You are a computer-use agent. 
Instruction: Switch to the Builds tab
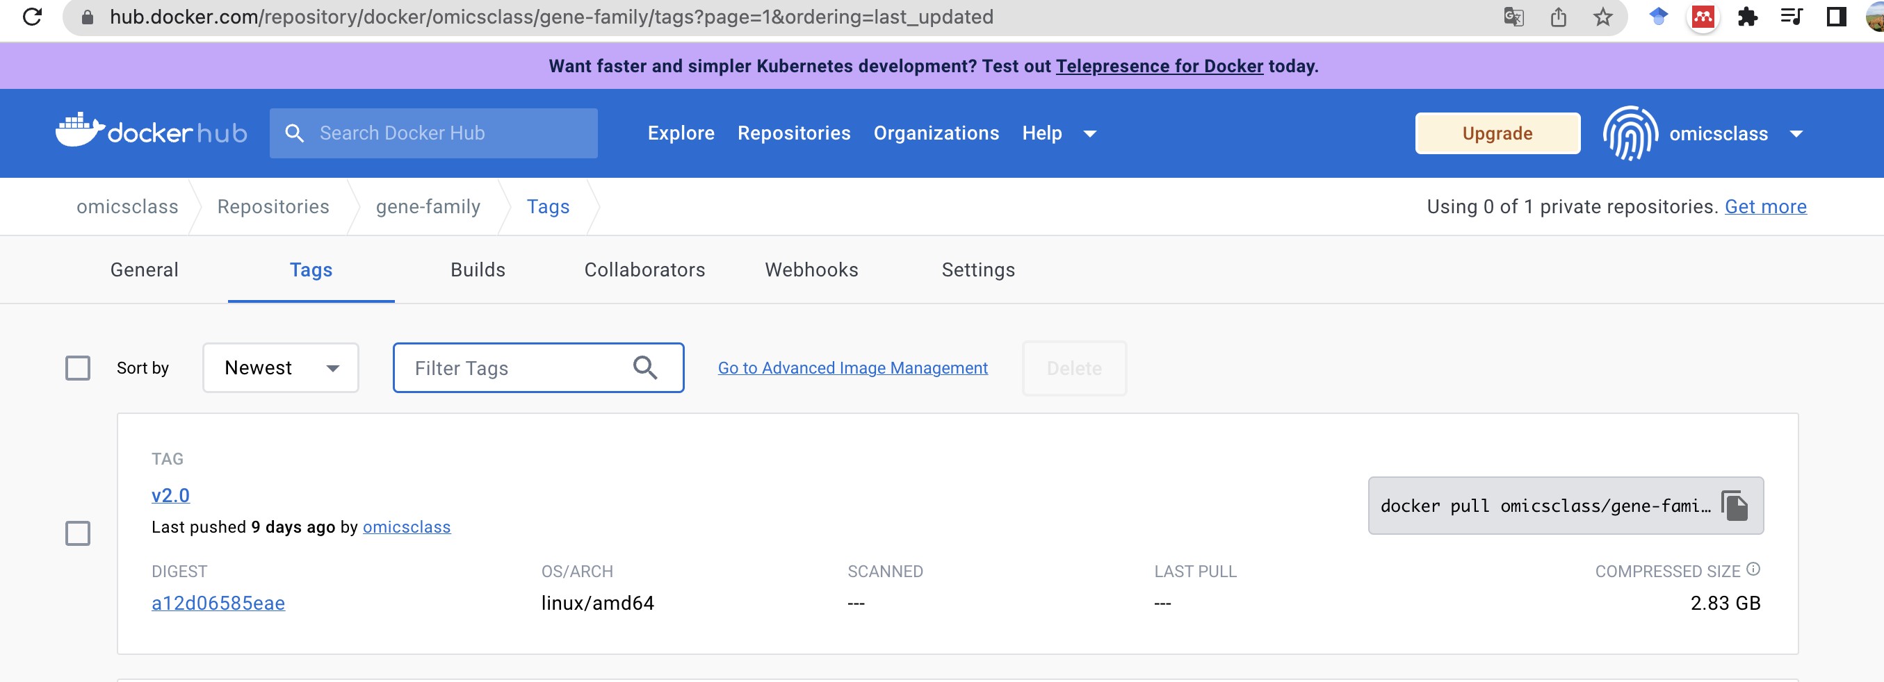tap(478, 269)
